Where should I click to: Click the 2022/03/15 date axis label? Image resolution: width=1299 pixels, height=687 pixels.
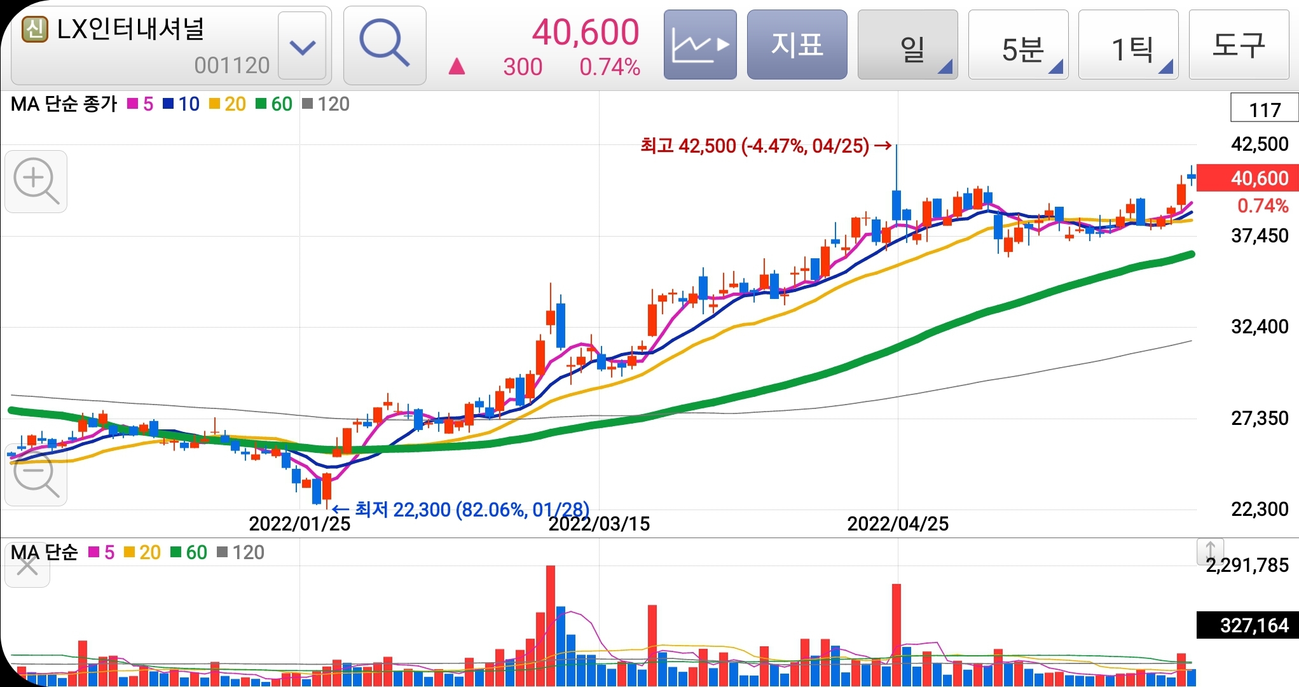[599, 524]
